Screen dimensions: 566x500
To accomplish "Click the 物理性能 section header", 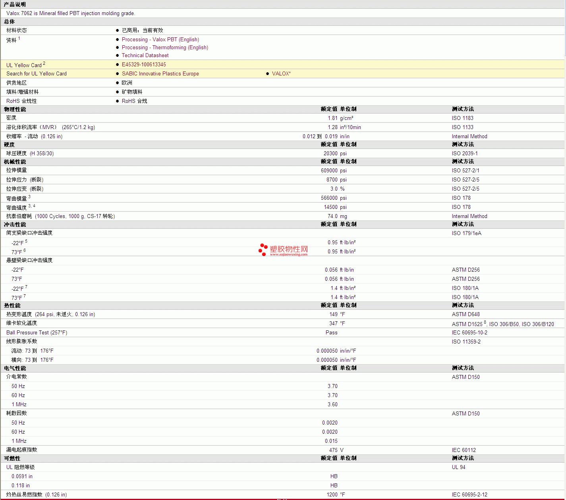I will coord(15,109).
